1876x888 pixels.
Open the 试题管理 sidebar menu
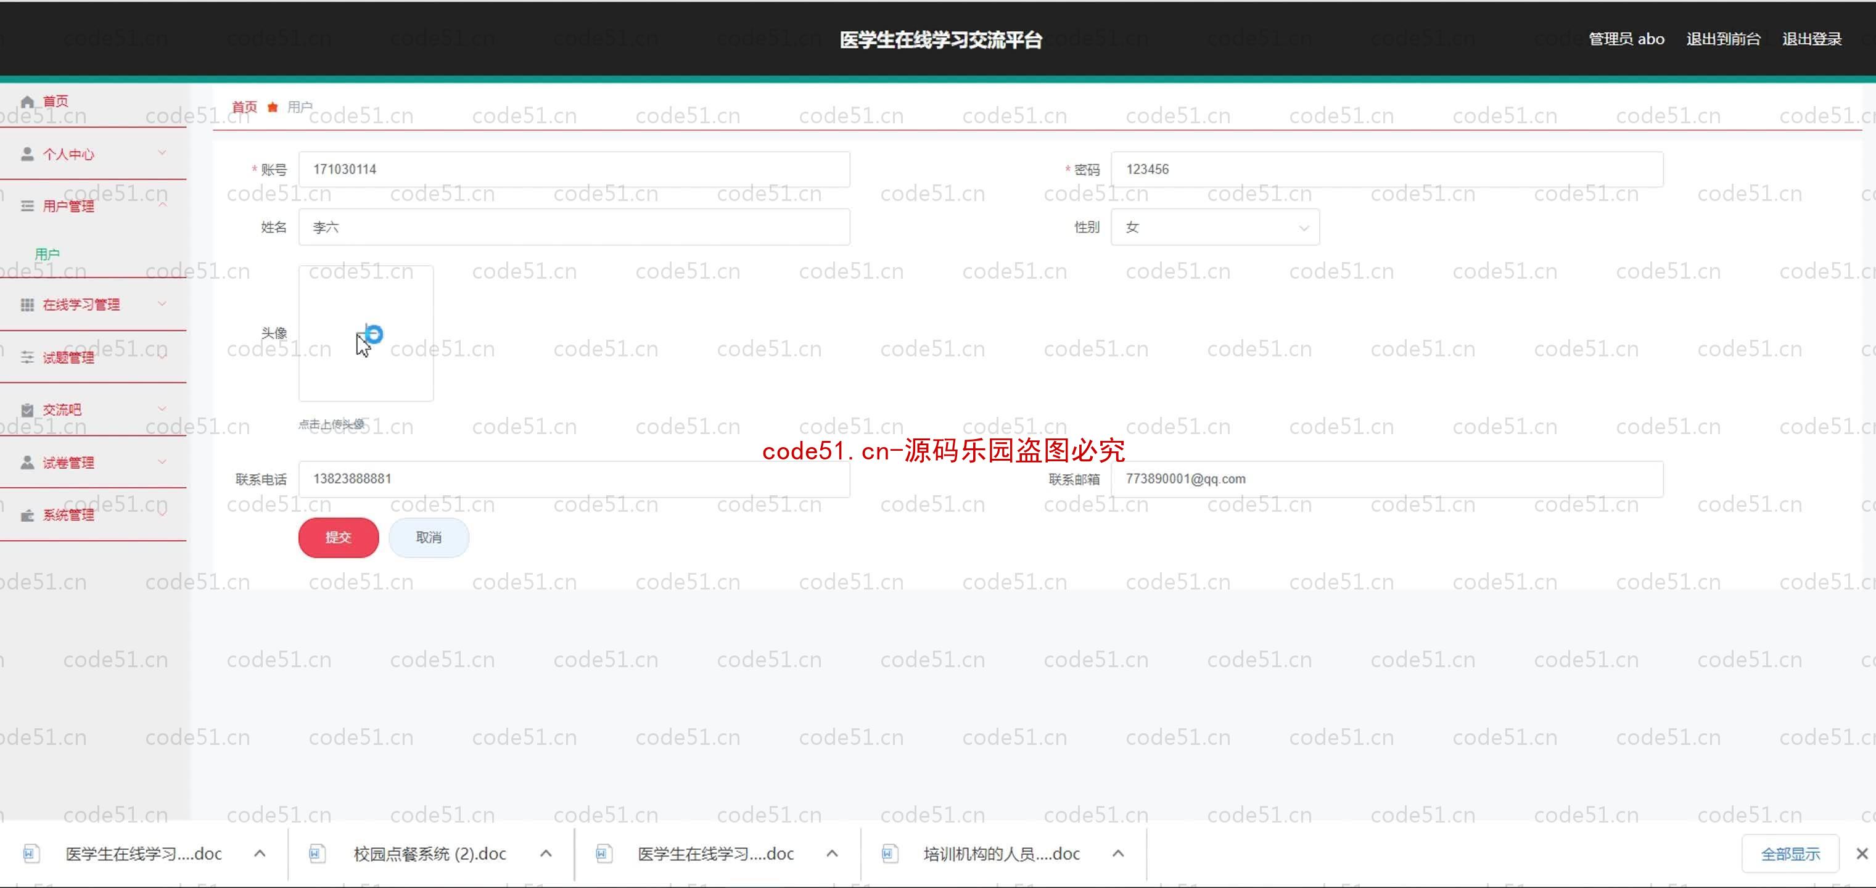pyautogui.click(x=93, y=357)
